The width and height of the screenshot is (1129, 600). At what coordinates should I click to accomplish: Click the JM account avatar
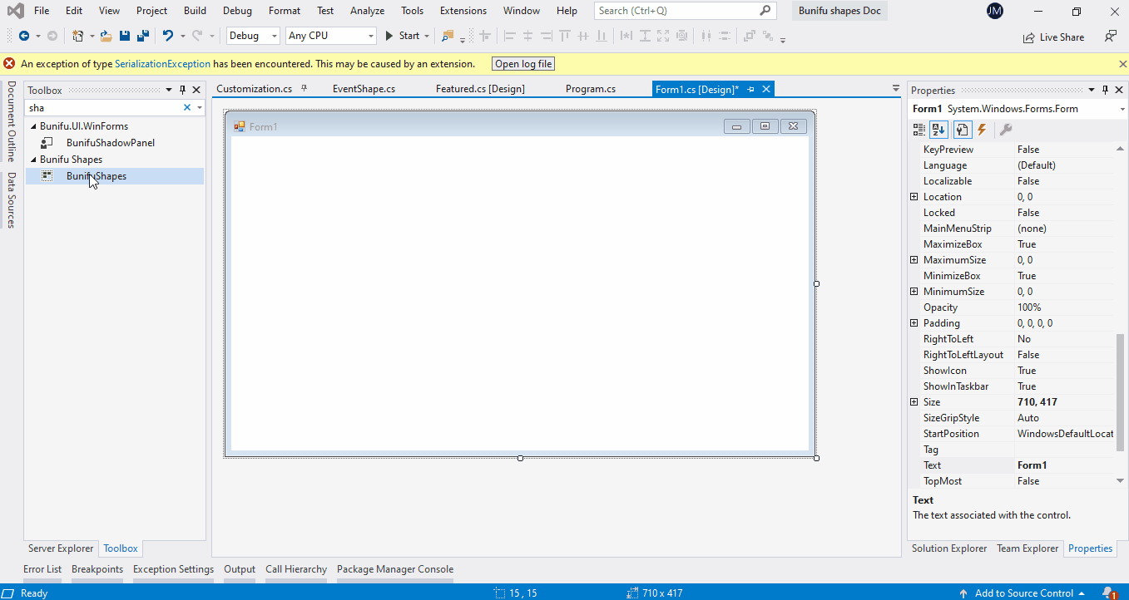coord(995,11)
